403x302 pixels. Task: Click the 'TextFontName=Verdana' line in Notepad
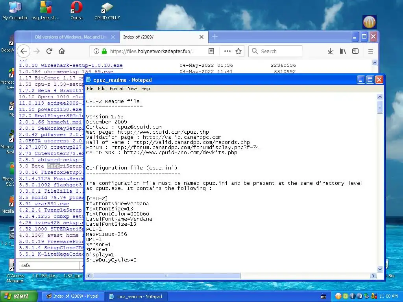coord(117,204)
